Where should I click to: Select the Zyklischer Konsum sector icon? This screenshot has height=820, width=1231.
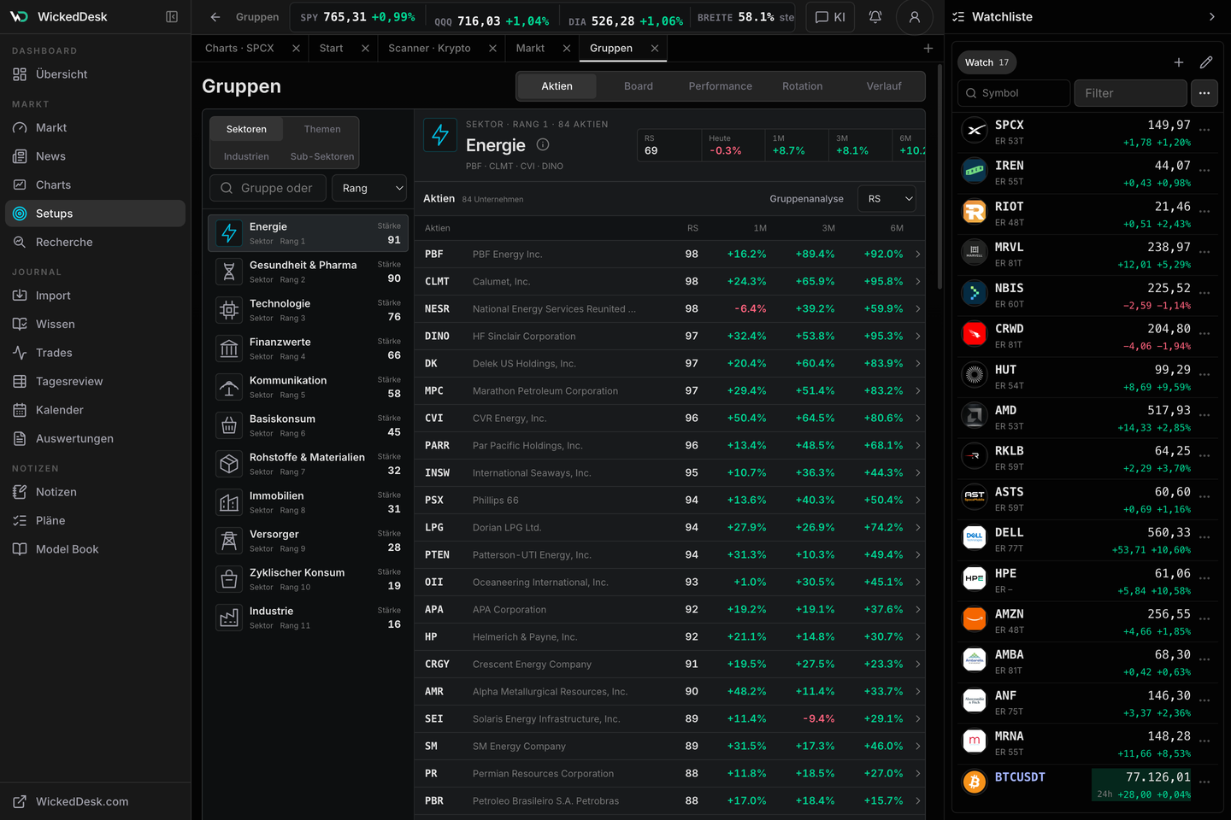[229, 579]
